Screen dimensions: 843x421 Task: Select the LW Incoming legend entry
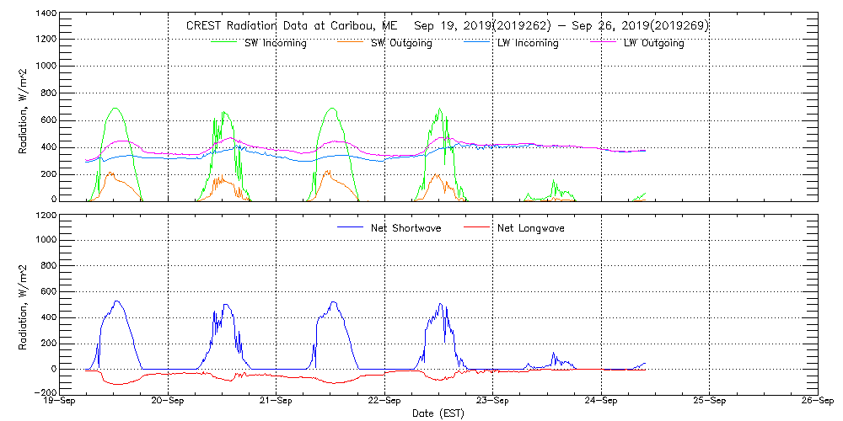pyautogui.click(x=528, y=44)
